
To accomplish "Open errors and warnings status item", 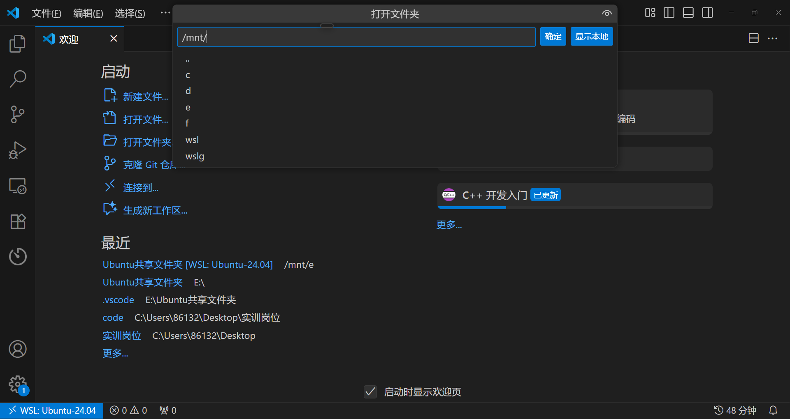I will click(128, 410).
